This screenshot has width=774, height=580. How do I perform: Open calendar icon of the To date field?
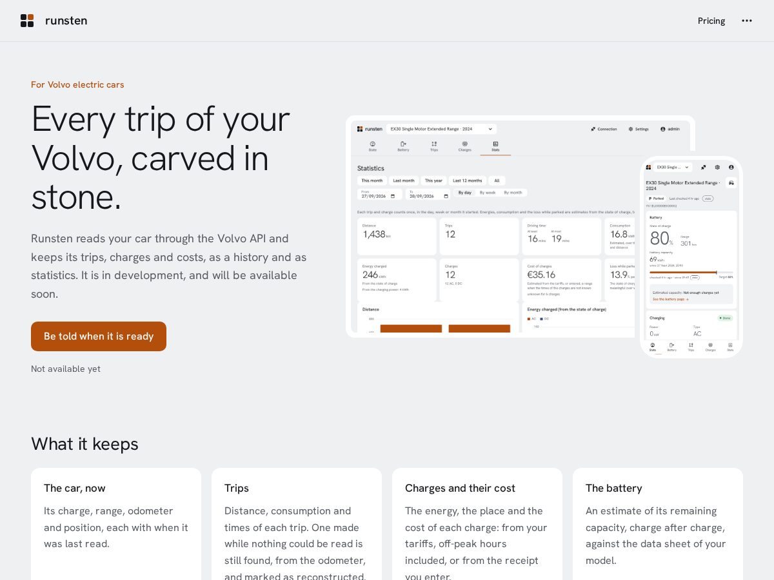coord(445,197)
